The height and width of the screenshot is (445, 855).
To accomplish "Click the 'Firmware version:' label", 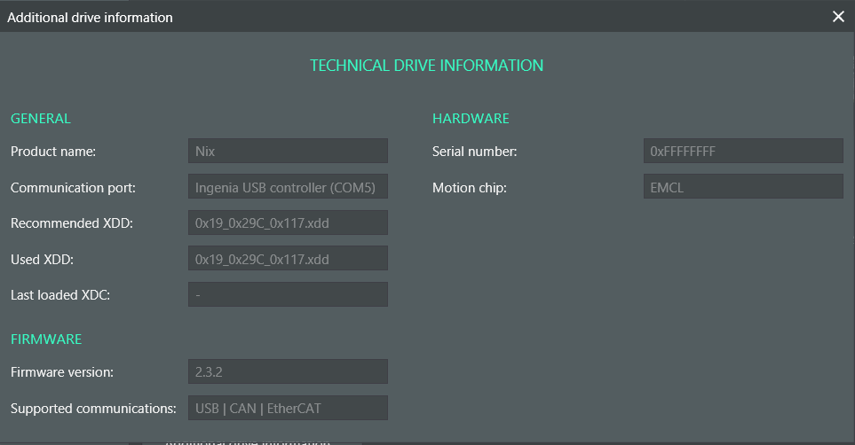I will pyautogui.click(x=62, y=372).
